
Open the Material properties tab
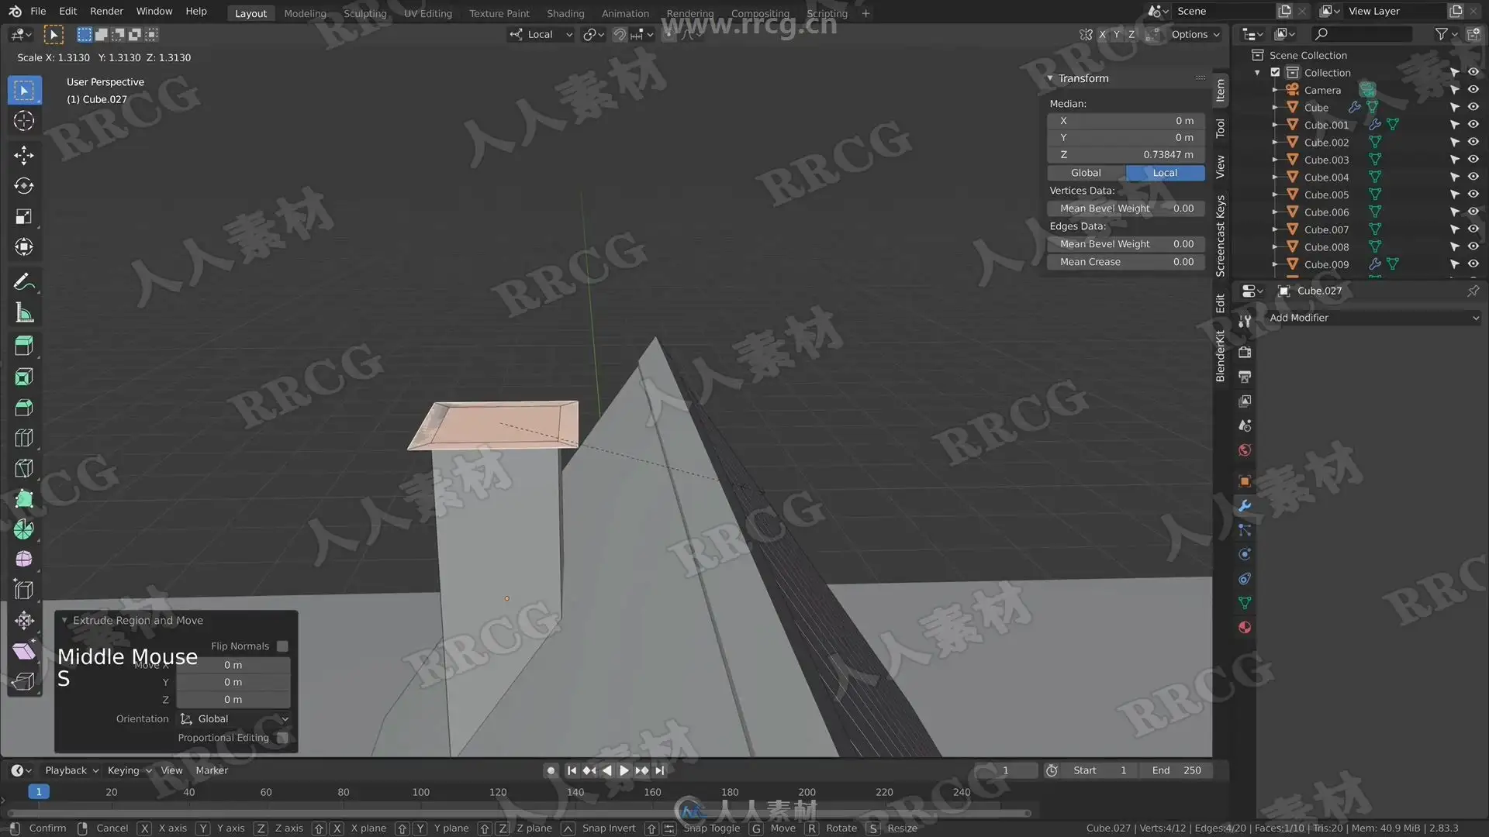tap(1245, 628)
